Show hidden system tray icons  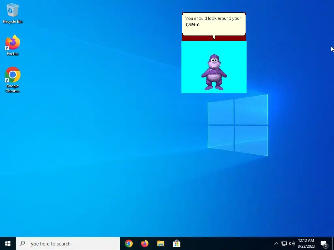pos(276,243)
